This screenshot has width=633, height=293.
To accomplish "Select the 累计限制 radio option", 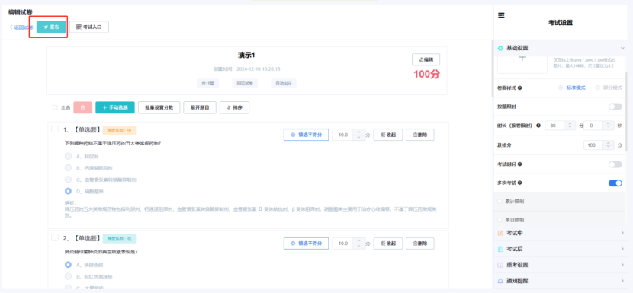I will tap(500, 201).
